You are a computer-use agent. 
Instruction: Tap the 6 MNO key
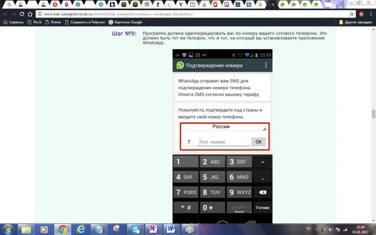click(x=239, y=177)
